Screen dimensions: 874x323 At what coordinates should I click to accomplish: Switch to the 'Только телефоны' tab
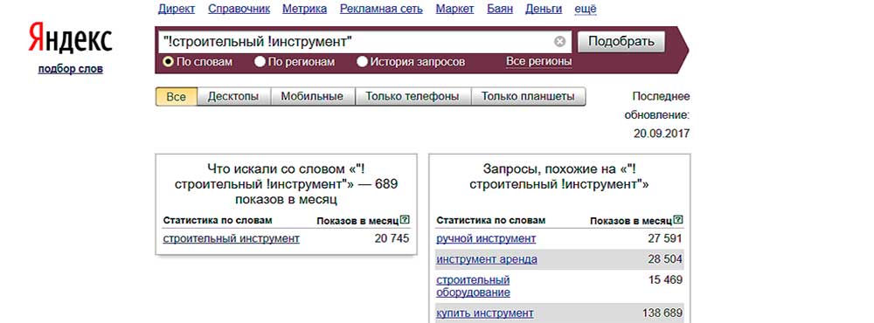pyautogui.click(x=413, y=96)
